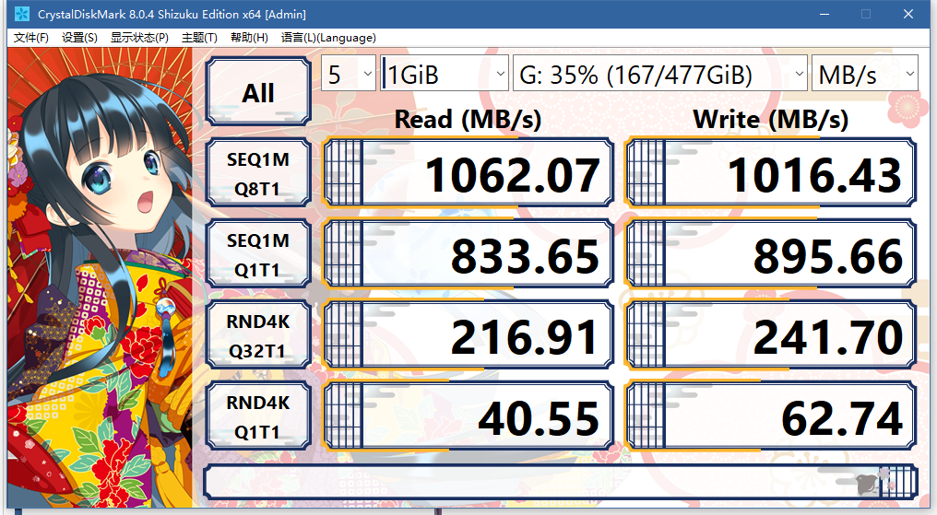Click the Read (MB/s) column header

pyautogui.click(x=468, y=120)
